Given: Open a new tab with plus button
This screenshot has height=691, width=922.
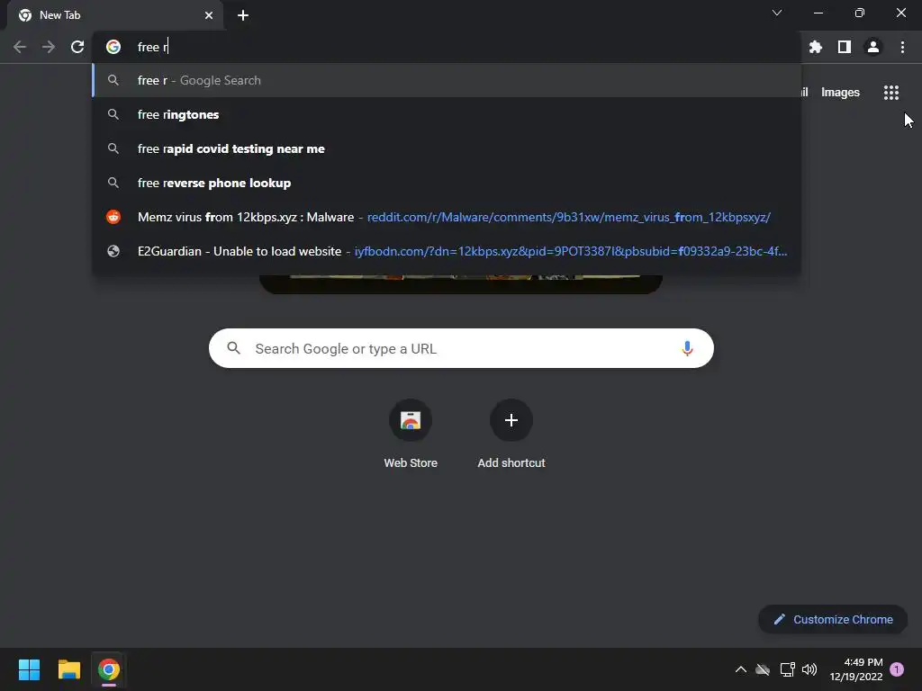Looking at the screenshot, I should (243, 15).
